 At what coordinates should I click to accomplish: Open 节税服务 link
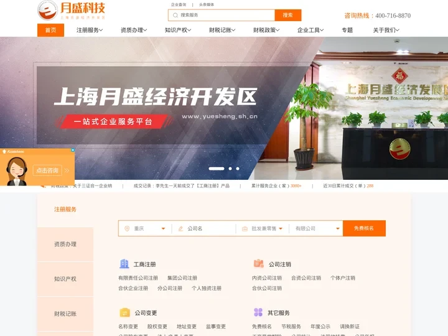coord(291,327)
